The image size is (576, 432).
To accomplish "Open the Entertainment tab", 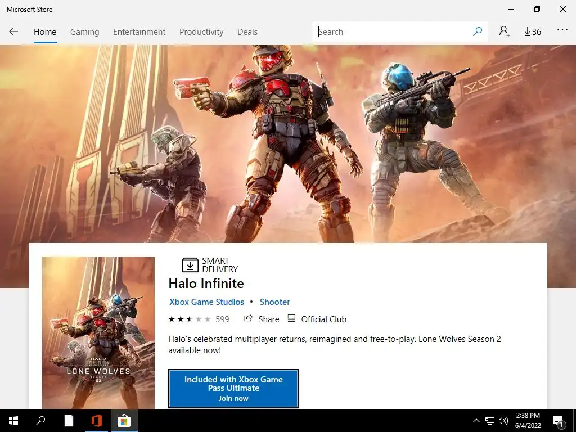I will click(x=139, y=32).
